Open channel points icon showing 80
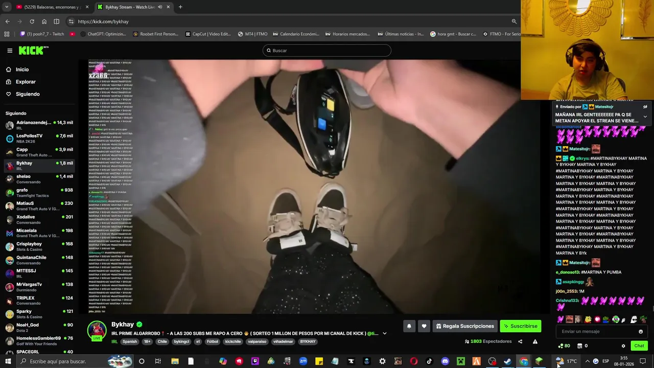 [564, 346]
